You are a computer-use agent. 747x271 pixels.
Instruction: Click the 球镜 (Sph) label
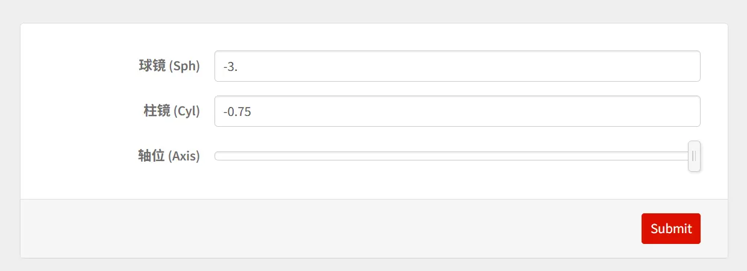[x=169, y=66]
